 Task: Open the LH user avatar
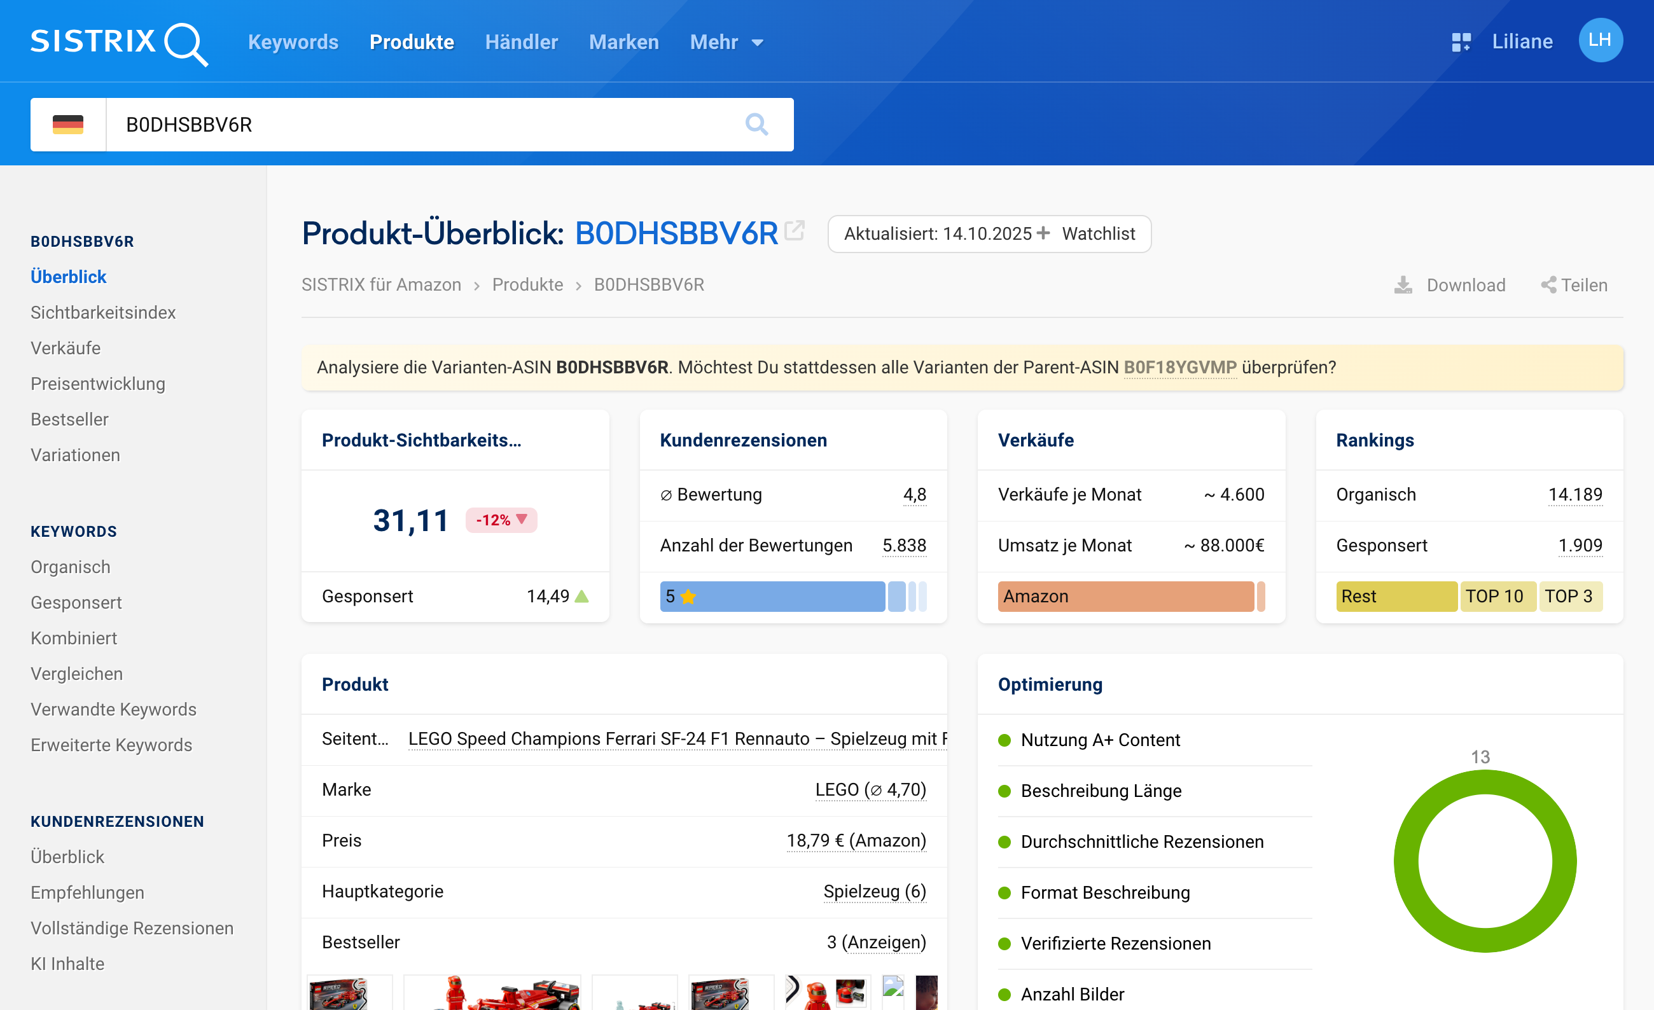click(x=1600, y=41)
